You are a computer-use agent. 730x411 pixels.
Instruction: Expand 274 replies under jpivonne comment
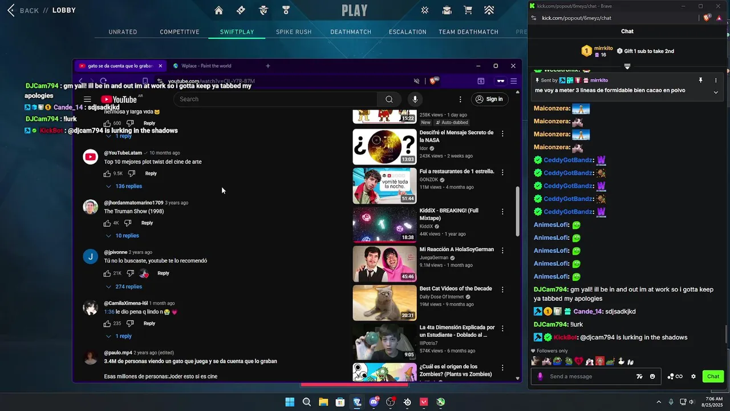click(x=124, y=287)
